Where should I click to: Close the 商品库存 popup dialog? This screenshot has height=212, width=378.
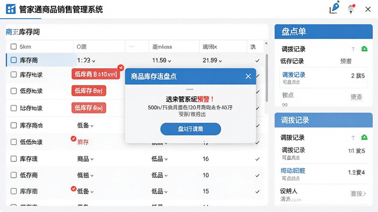[x=248, y=77]
